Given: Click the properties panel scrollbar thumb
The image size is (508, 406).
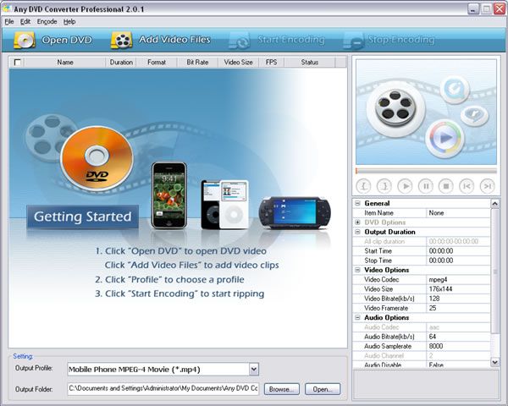Looking at the screenshot, I should [494, 272].
